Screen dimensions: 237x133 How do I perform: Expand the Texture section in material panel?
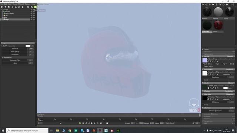203,49
